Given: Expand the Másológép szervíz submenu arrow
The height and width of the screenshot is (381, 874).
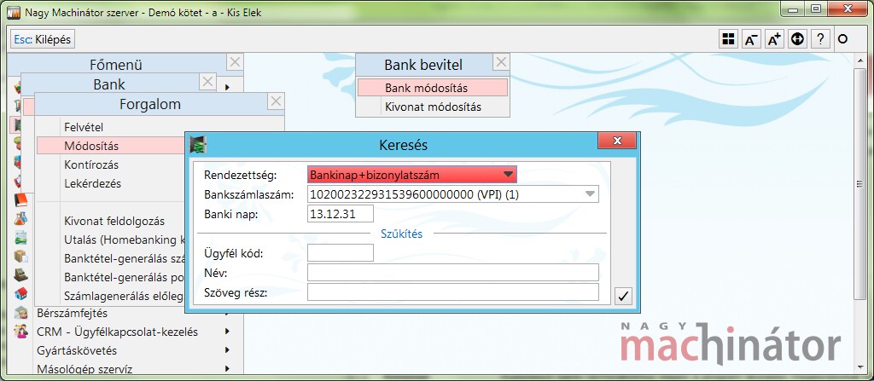Looking at the screenshot, I should (x=227, y=369).
